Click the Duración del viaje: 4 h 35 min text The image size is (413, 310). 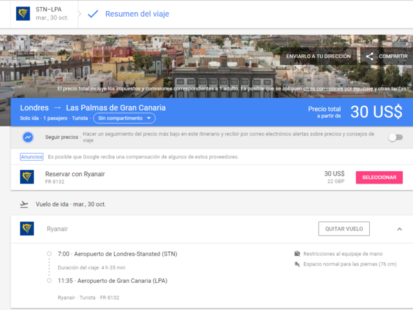(92, 267)
